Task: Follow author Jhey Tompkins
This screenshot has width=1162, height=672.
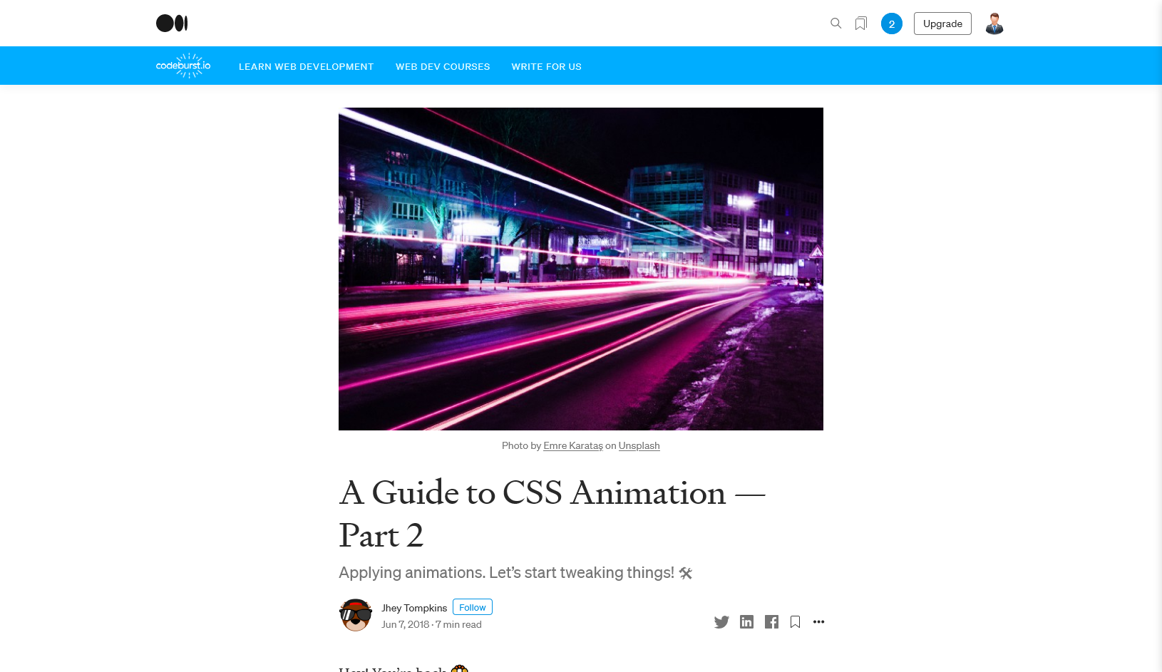Action: (473, 607)
